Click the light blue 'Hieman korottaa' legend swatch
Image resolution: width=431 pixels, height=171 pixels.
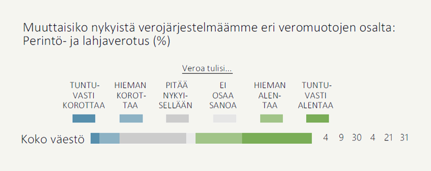pos(131,119)
